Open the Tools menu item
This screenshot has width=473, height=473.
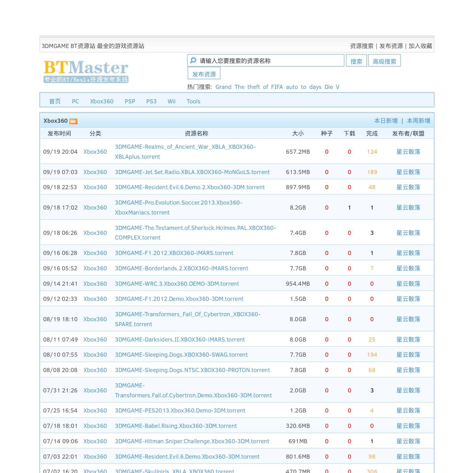pos(193,101)
